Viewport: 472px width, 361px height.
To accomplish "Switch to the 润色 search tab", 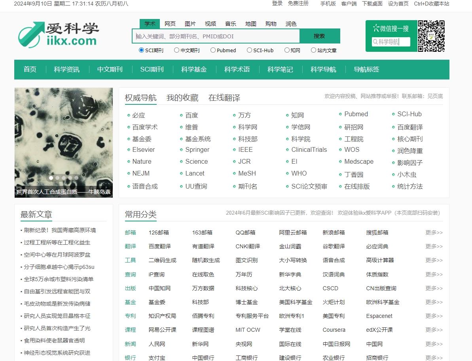I will (x=291, y=24).
